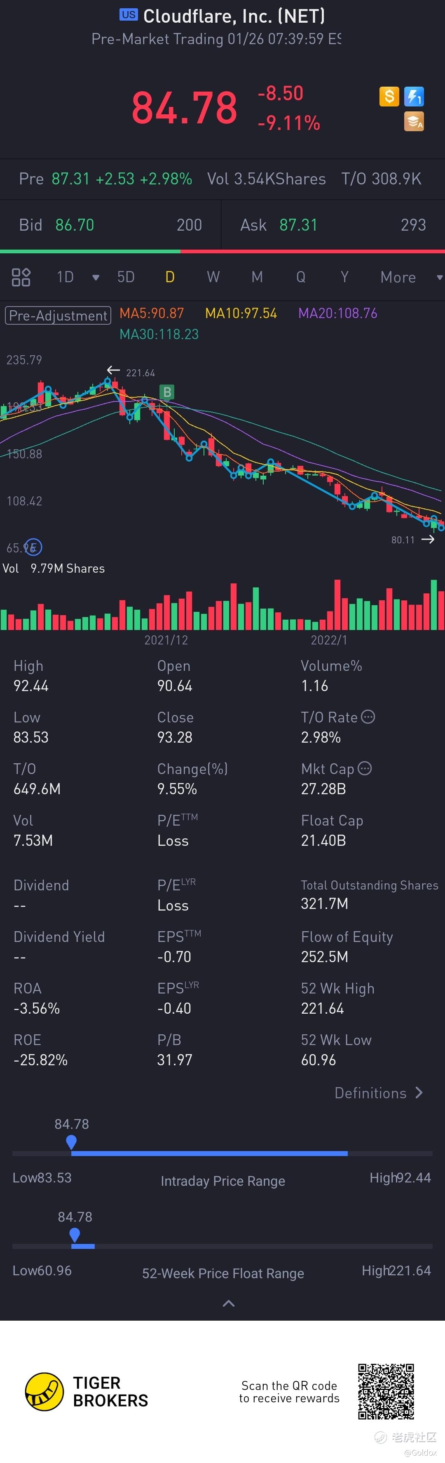Screen dimensions: 445x1463
Task: Tap the Flow of Equity 252.5M stat
Action: coord(347,947)
